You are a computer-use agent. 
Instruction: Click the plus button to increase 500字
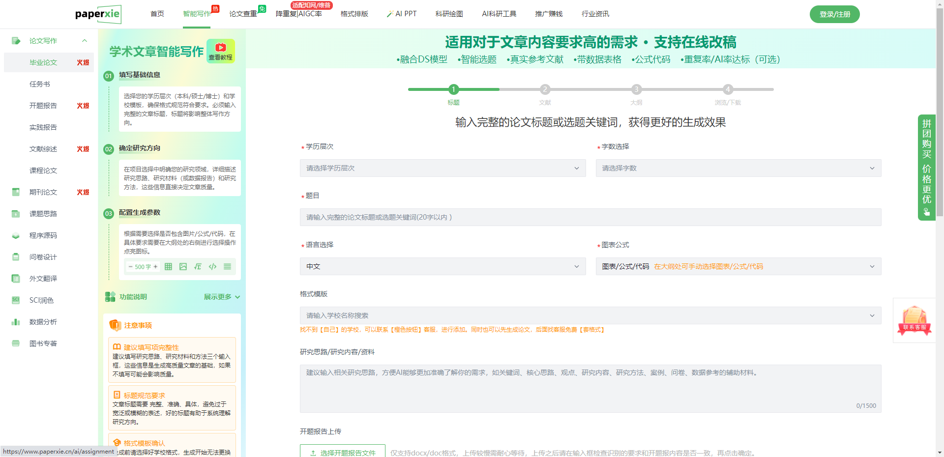pos(155,267)
